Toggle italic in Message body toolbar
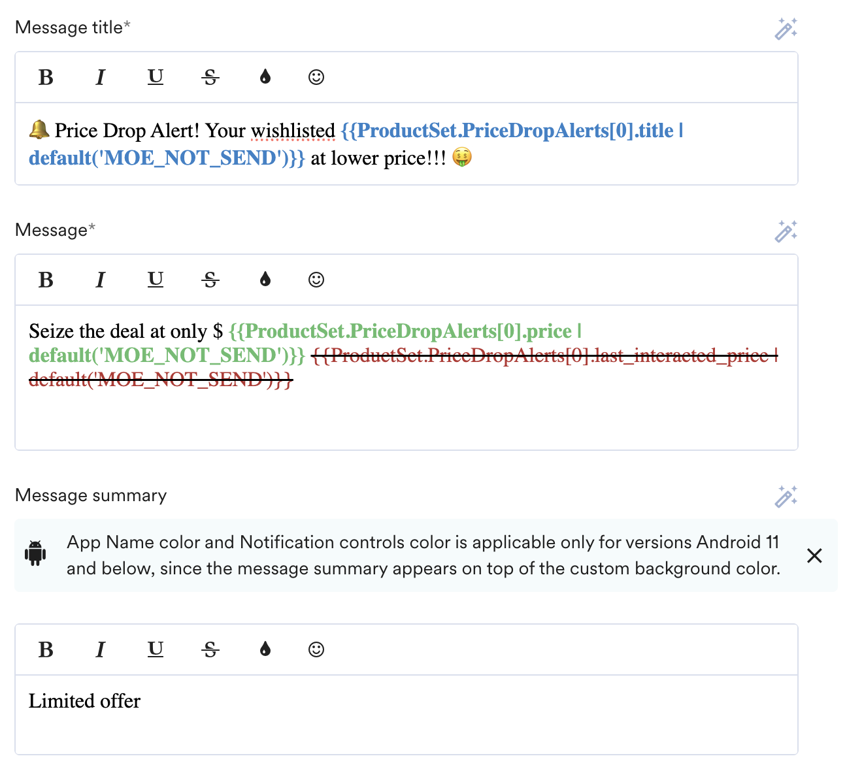Viewport: 847px width, 771px height. (100, 280)
